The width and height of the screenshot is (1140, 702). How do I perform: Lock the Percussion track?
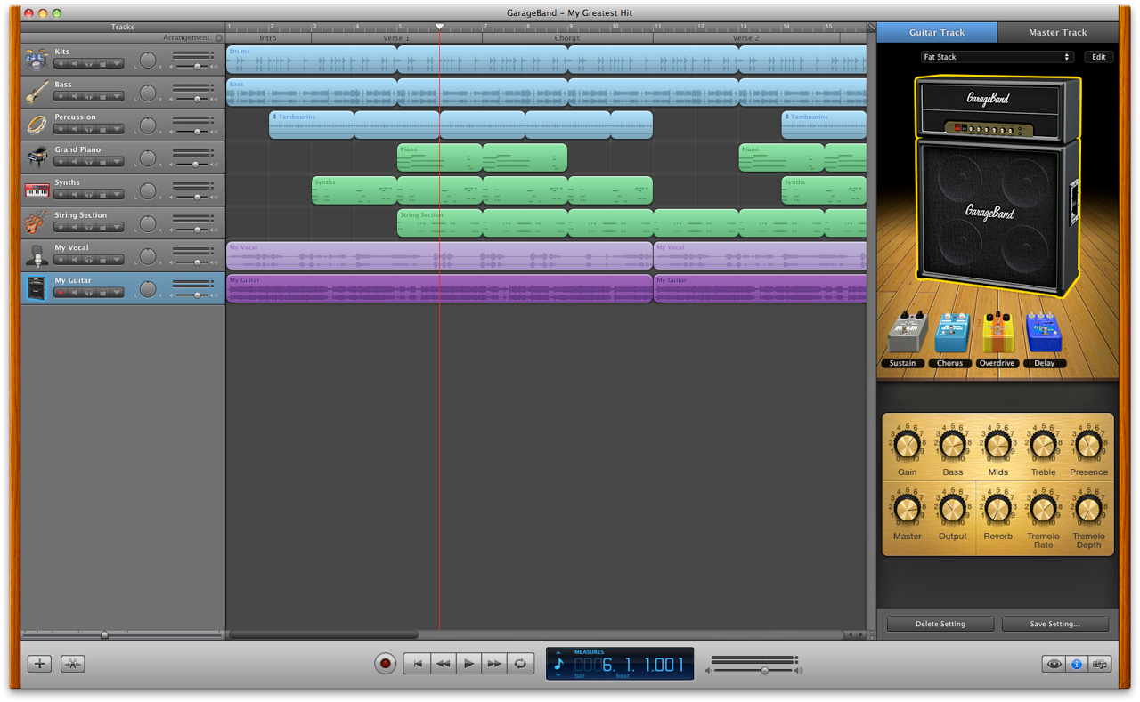102,129
